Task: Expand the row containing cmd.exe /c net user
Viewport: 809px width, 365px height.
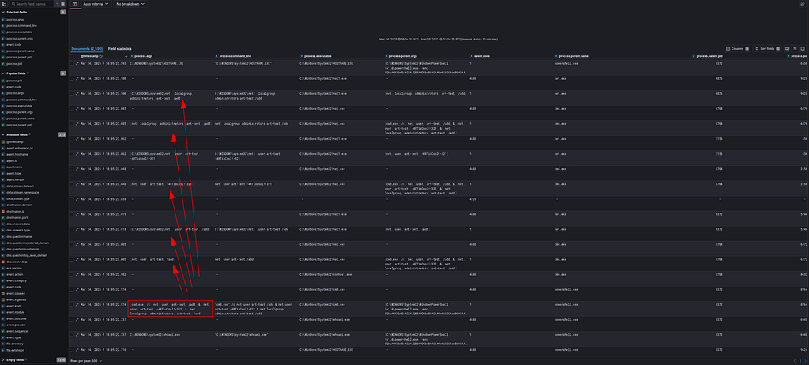Action: tap(77, 305)
